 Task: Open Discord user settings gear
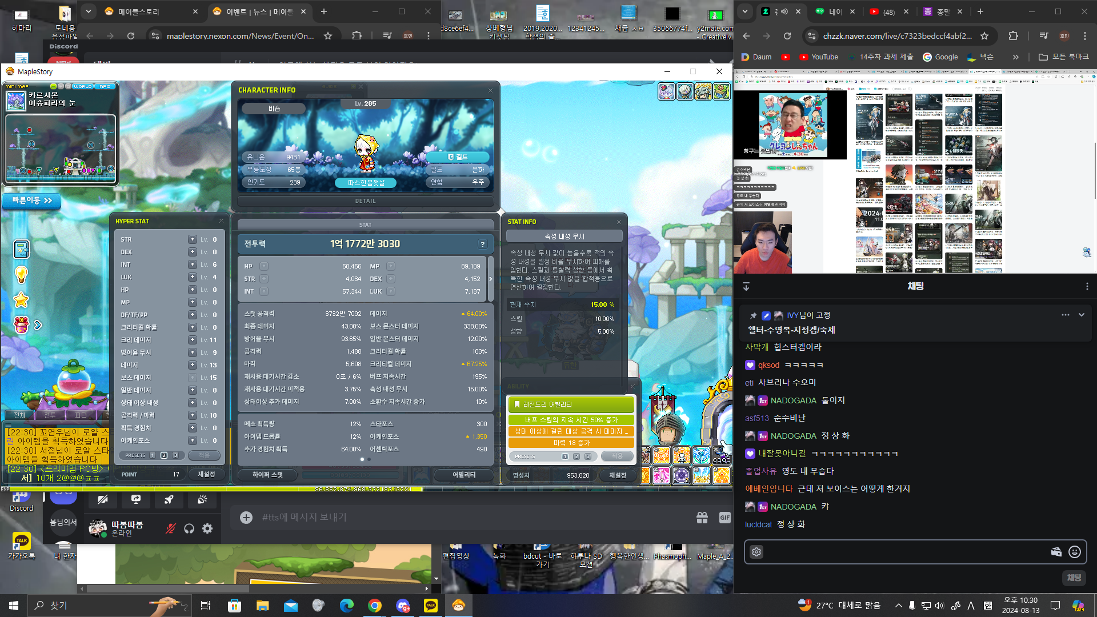click(207, 528)
